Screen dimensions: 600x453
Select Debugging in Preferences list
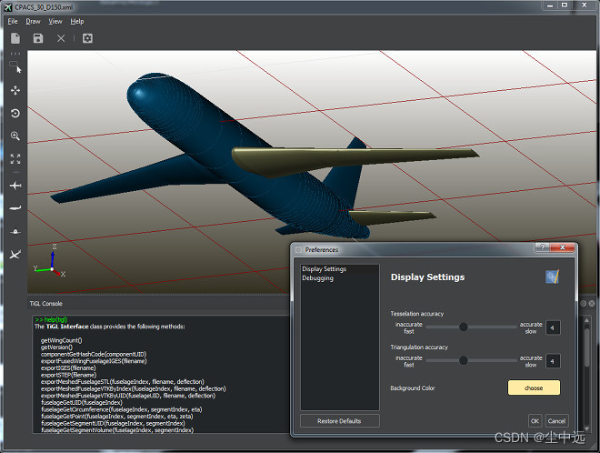click(318, 278)
